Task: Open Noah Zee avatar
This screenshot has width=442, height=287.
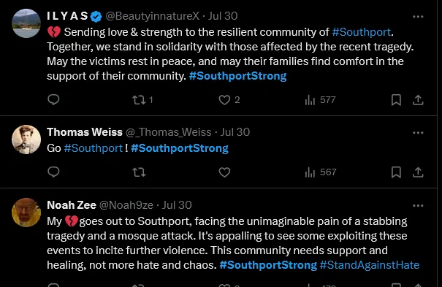Action: click(26, 213)
